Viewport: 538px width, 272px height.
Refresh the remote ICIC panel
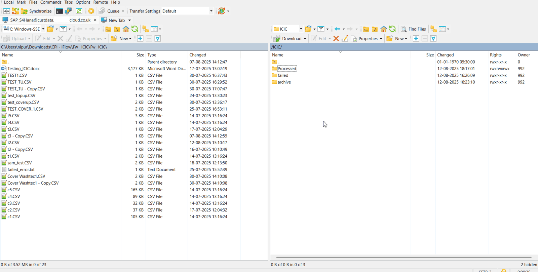coord(392,29)
